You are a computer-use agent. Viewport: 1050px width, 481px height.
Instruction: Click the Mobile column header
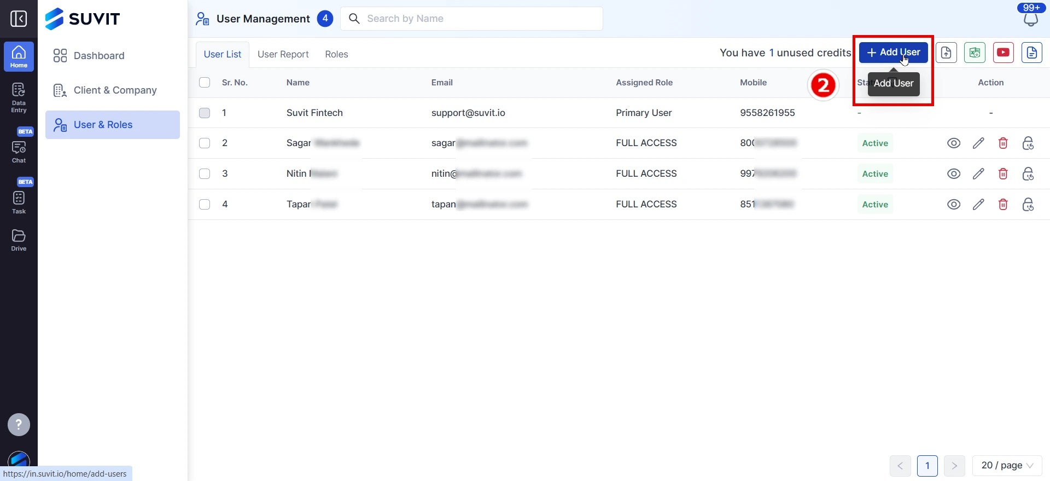753,83
